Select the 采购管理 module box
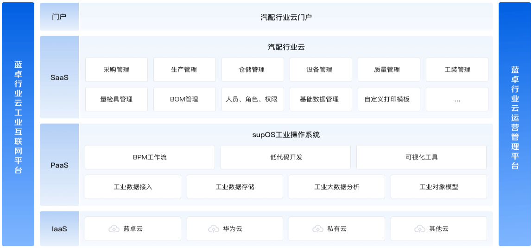532x248 pixels. tap(116, 70)
